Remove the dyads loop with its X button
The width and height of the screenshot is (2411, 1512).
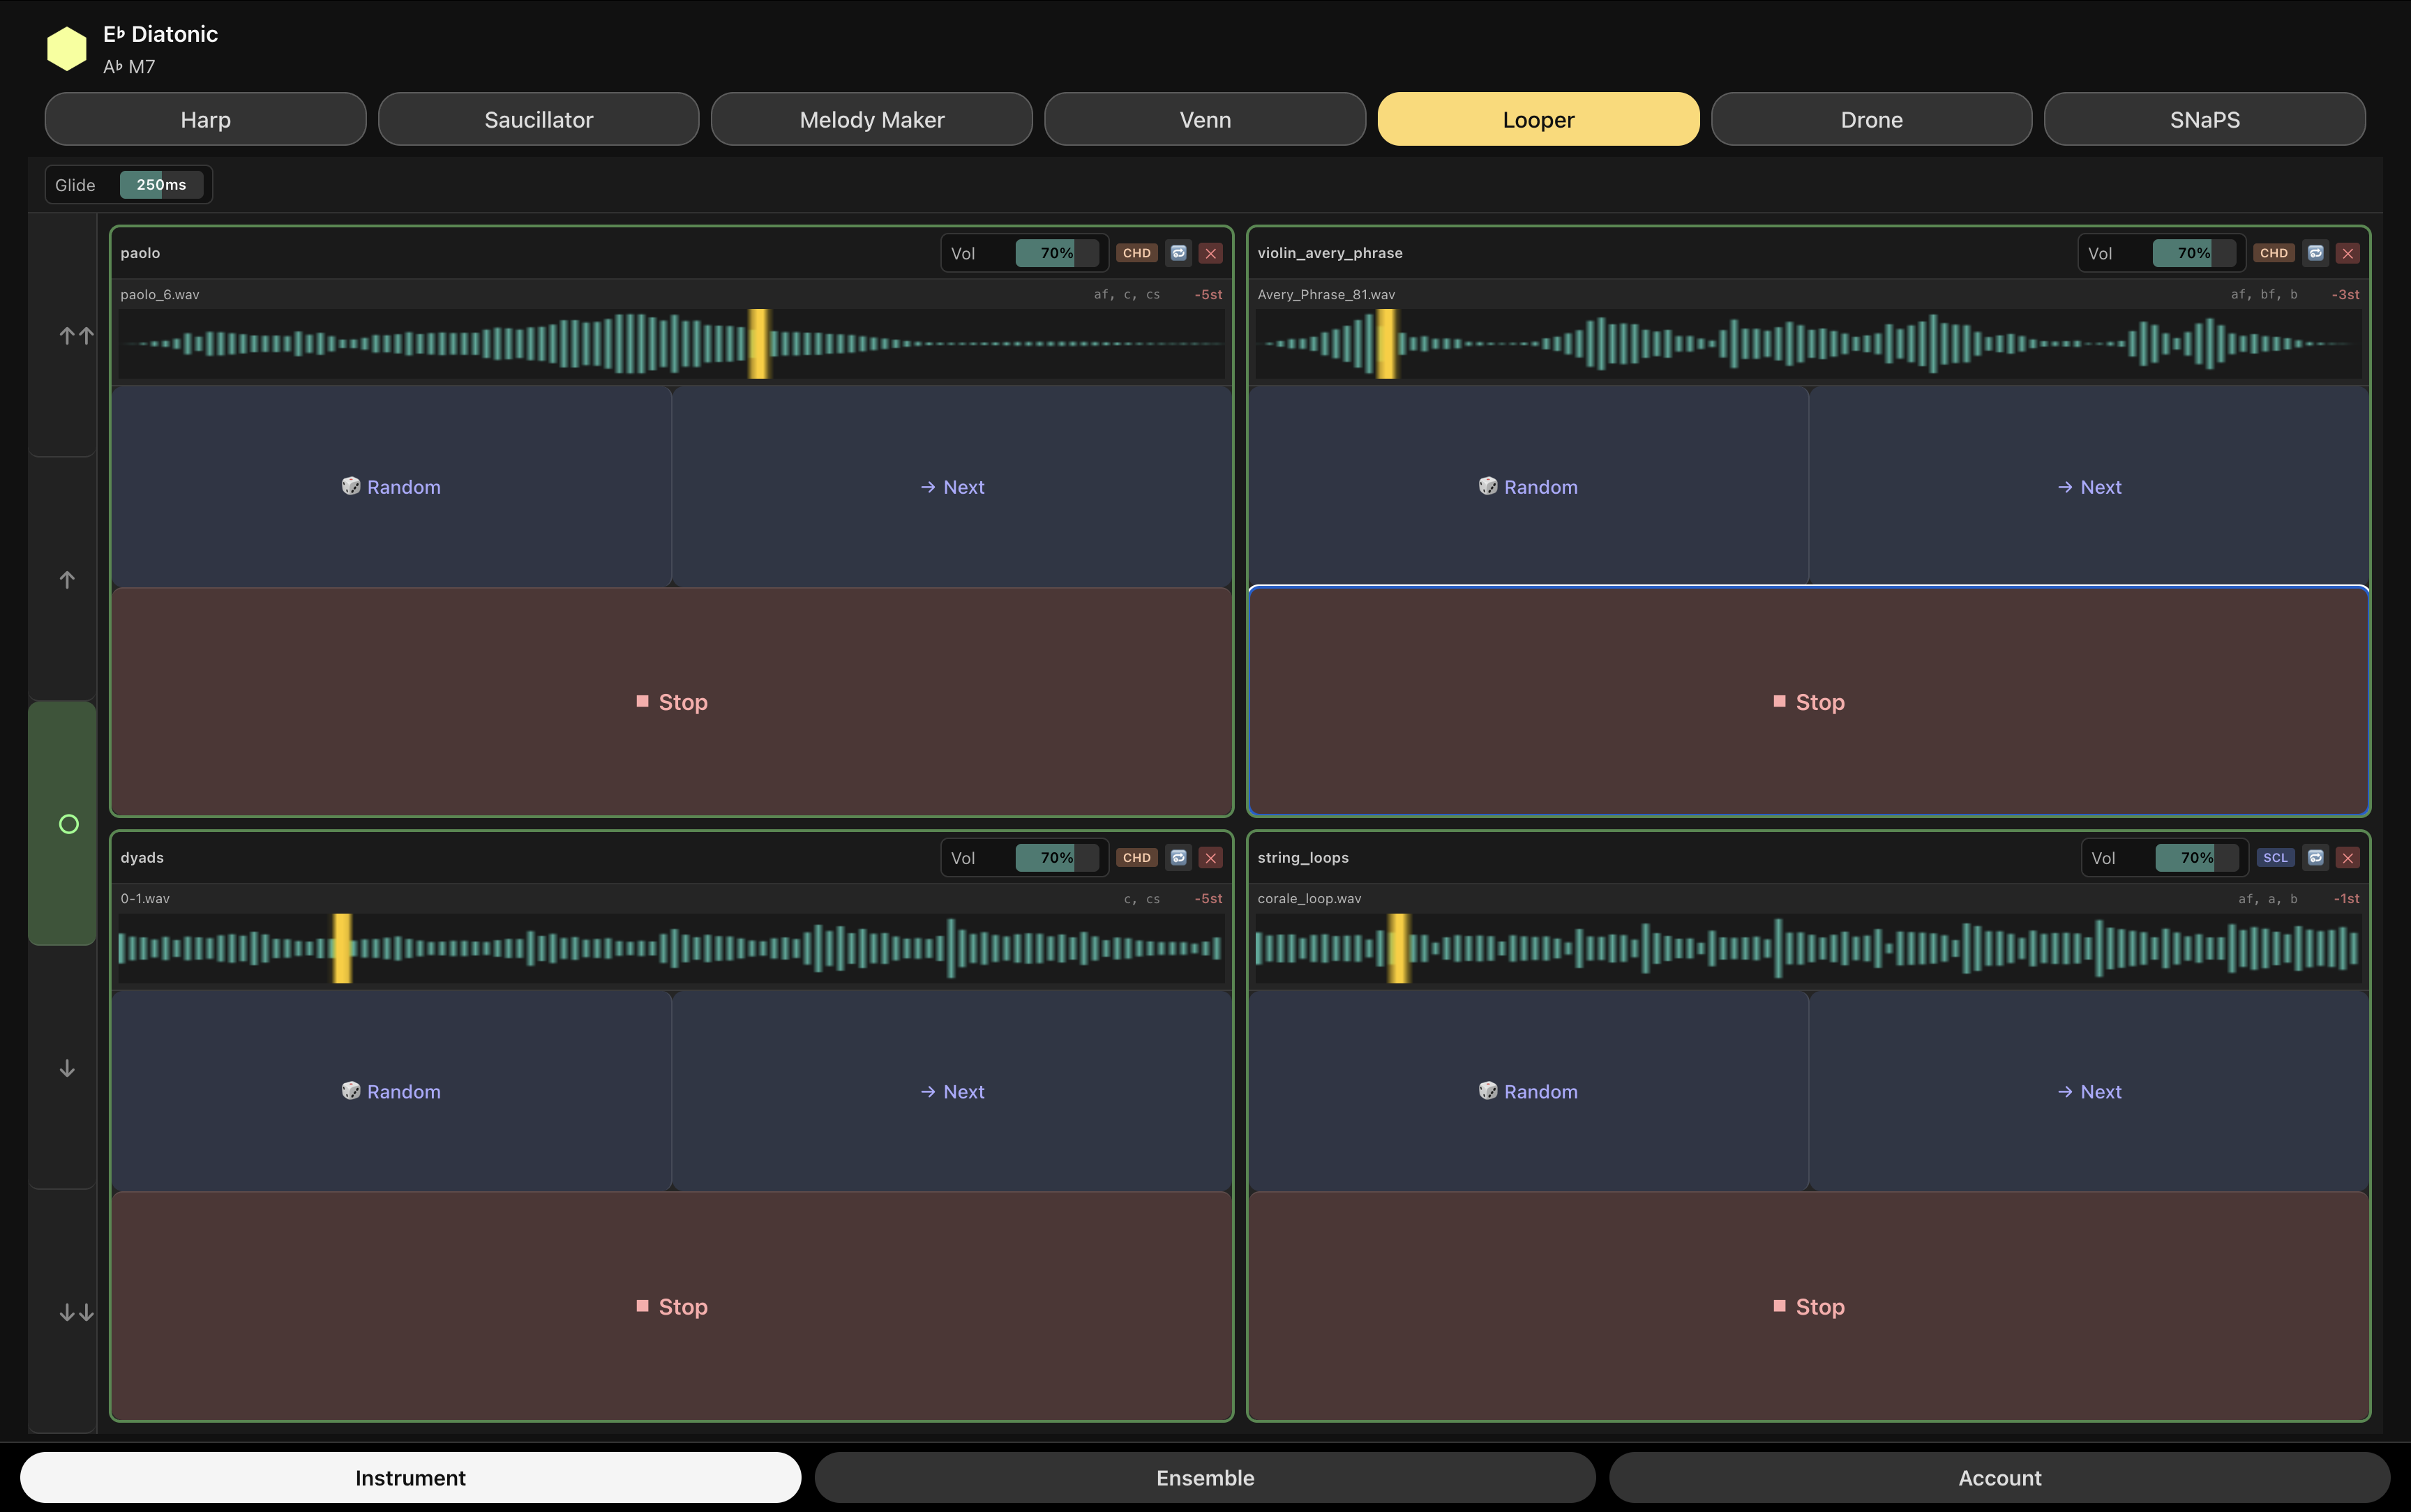point(1210,858)
